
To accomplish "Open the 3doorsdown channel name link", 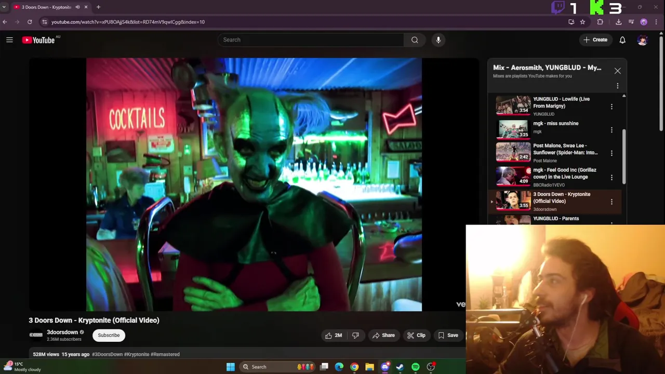I will coord(62,332).
